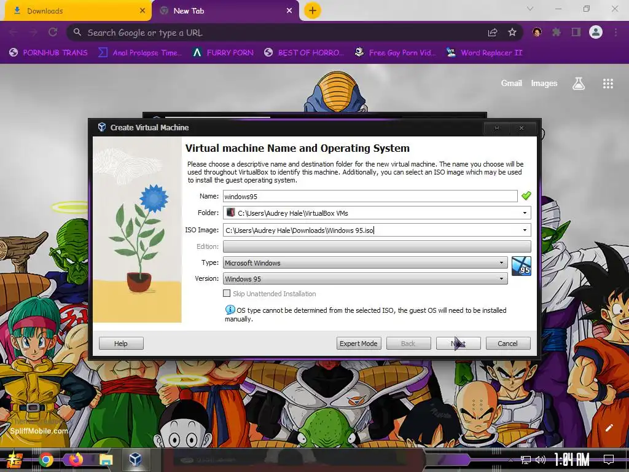Open the Extensions puzzle piece icon
Screen dimensions: 629x472
click(557, 32)
